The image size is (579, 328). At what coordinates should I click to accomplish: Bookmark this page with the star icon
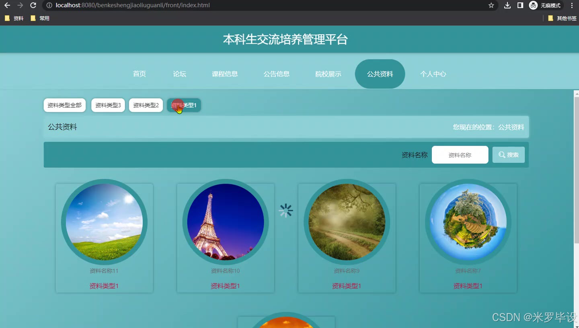[491, 5]
